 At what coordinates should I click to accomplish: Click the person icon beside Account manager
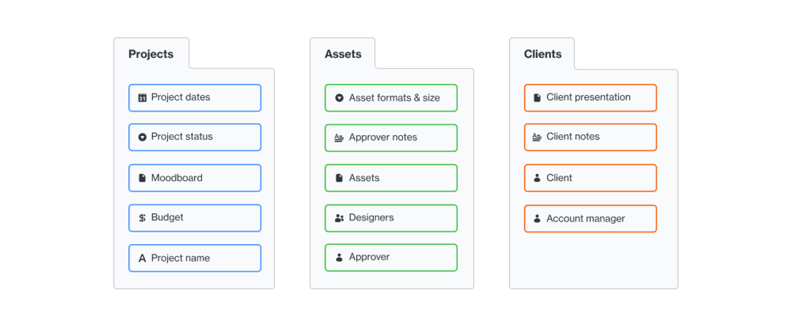pos(537,218)
